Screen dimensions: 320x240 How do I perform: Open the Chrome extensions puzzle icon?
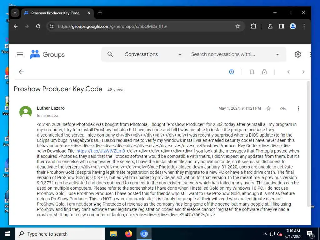pos(253,26)
